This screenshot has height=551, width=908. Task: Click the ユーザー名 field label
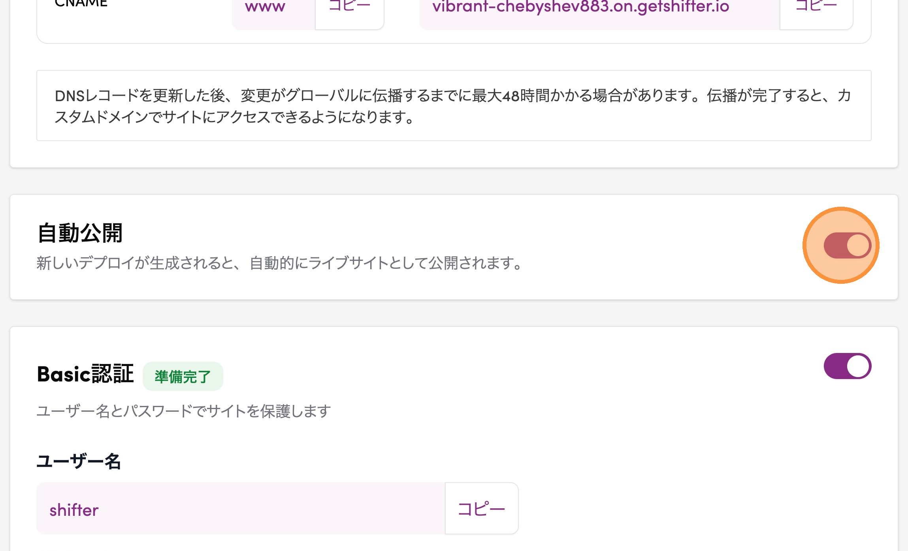tap(79, 461)
